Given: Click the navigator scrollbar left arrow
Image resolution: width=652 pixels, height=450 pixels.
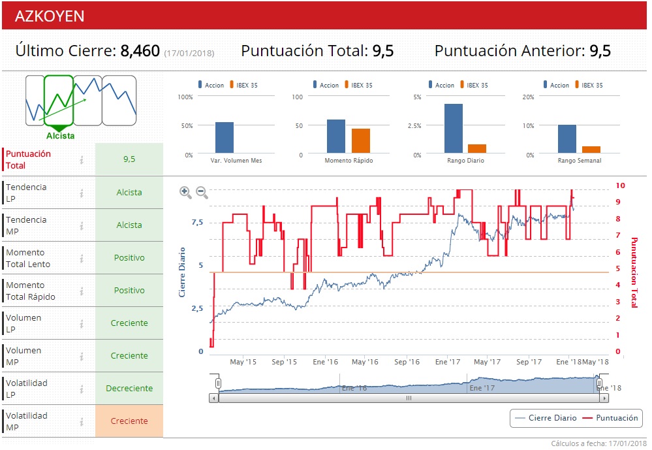Looking at the screenshot, I should tap(213, 398).
